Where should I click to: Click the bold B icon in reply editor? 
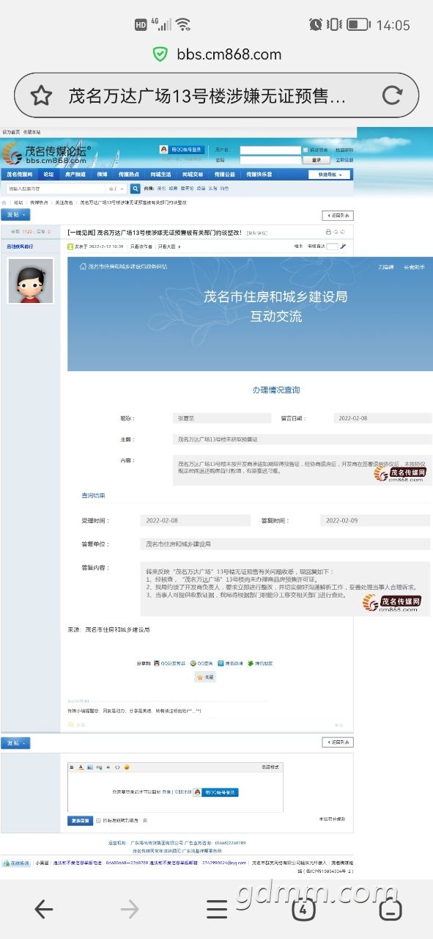[x=72, y=767]
